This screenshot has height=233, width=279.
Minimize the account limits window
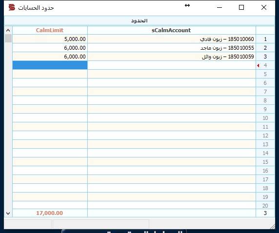[219, 7]
